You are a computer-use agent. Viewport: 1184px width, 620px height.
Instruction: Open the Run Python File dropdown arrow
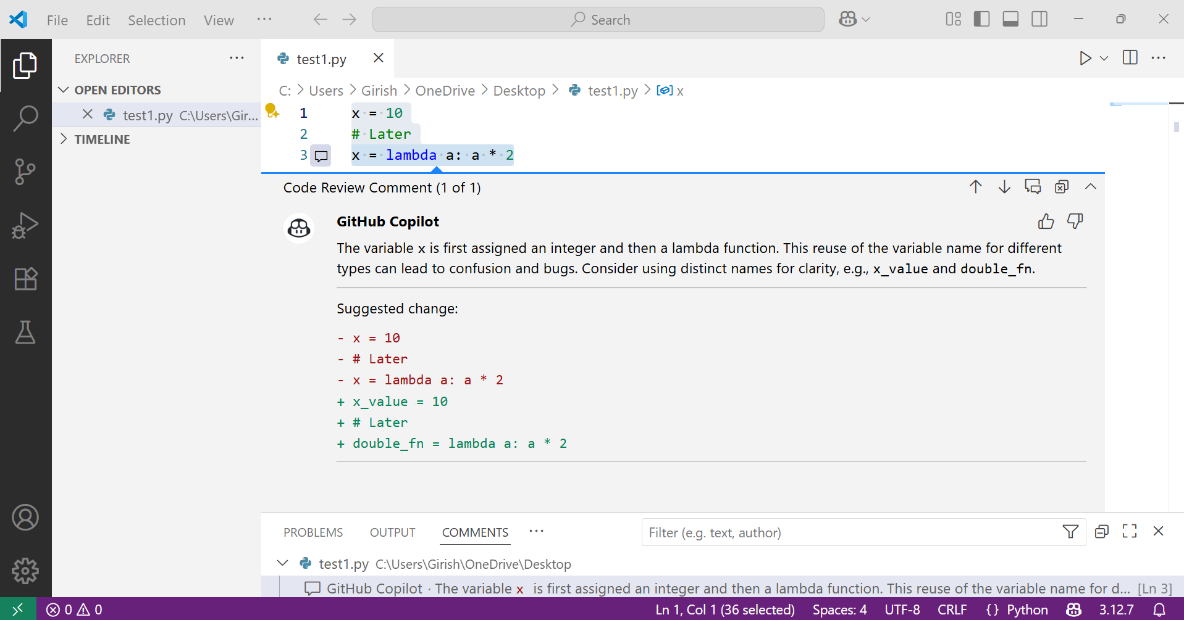[x=1104, y=58]
